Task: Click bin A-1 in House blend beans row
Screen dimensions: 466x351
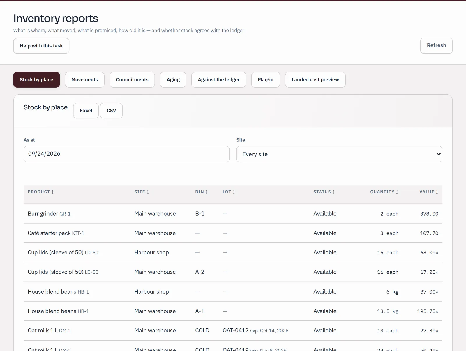Action: 200,311
